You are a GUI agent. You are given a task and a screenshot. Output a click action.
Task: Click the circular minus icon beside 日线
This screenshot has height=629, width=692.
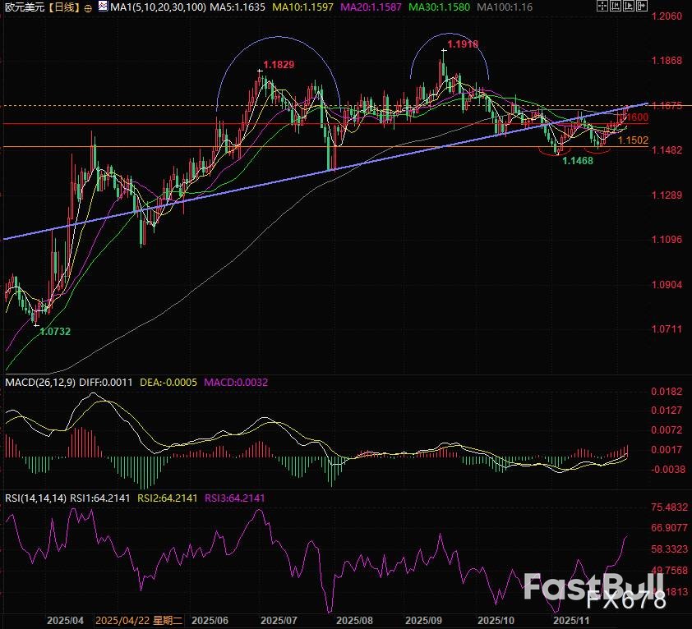[88, 7]
